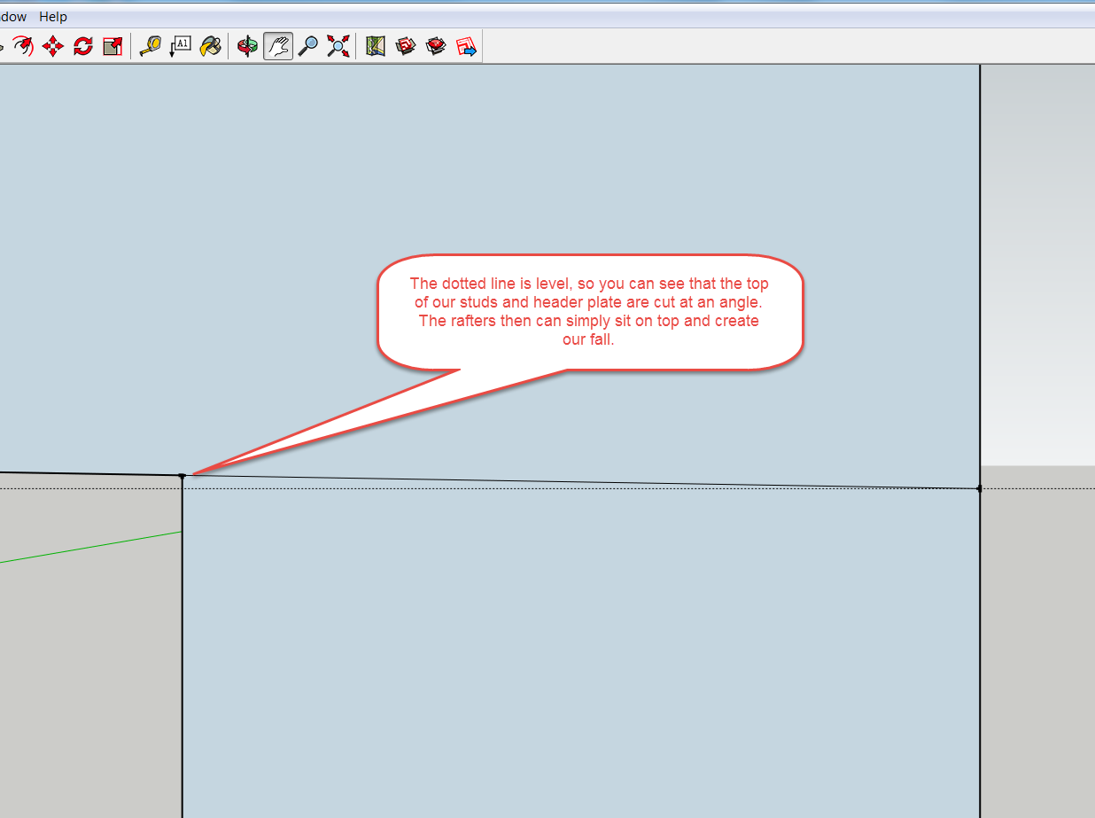Viewport: 1095px width, 818px height.
Task: Select the Zoom magnifier tool
Action: (x=307, y=46)
